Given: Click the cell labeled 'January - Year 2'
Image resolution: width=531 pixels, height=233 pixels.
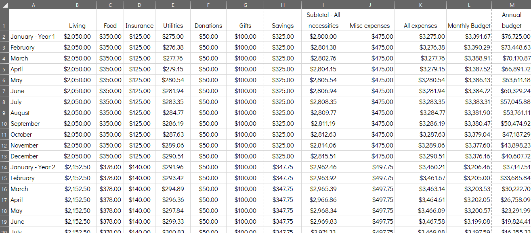Looking at the screenshot, I should (x=34, y=167).
